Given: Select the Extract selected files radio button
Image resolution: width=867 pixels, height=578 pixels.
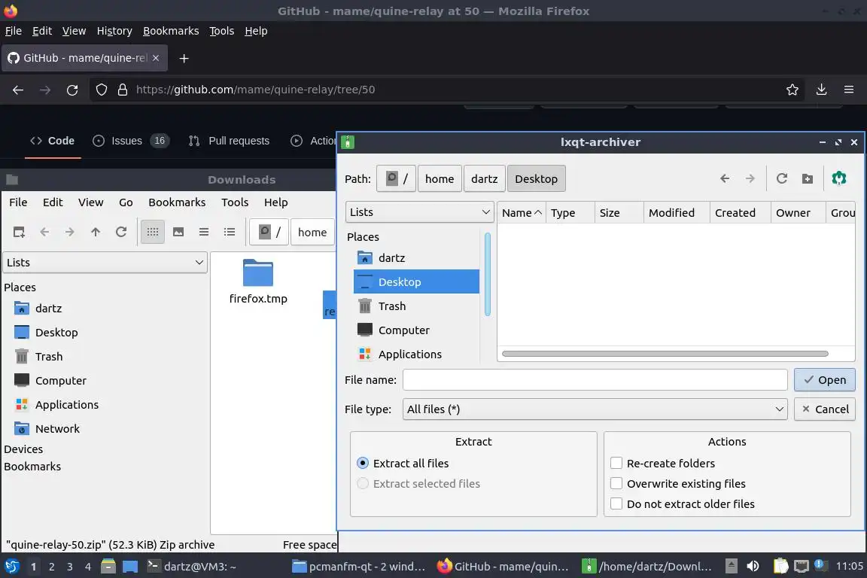Looking at the screenshot, I should point(363,483).
